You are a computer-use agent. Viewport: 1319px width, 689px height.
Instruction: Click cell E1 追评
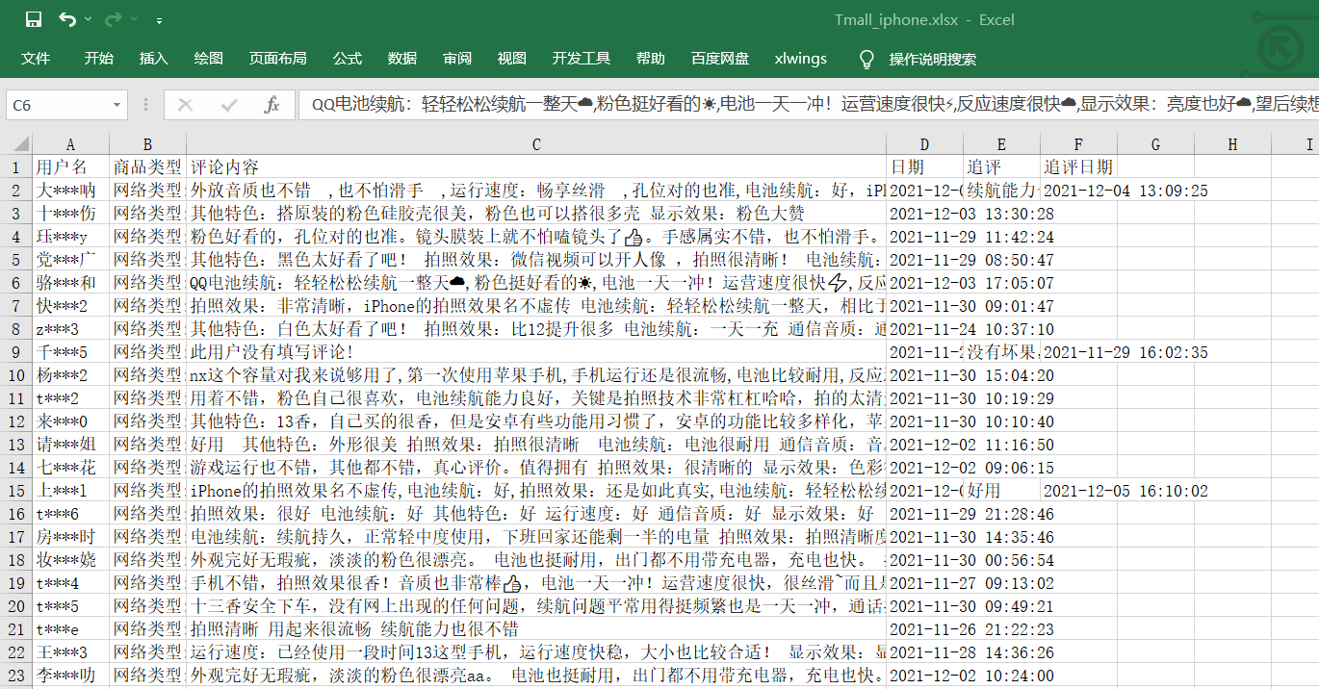click(x=1002, y=167)
